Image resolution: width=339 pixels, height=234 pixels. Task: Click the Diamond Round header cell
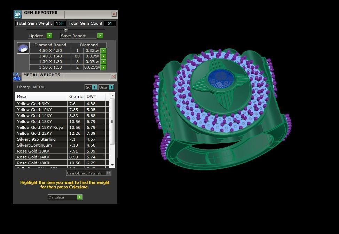click(50, 45)
